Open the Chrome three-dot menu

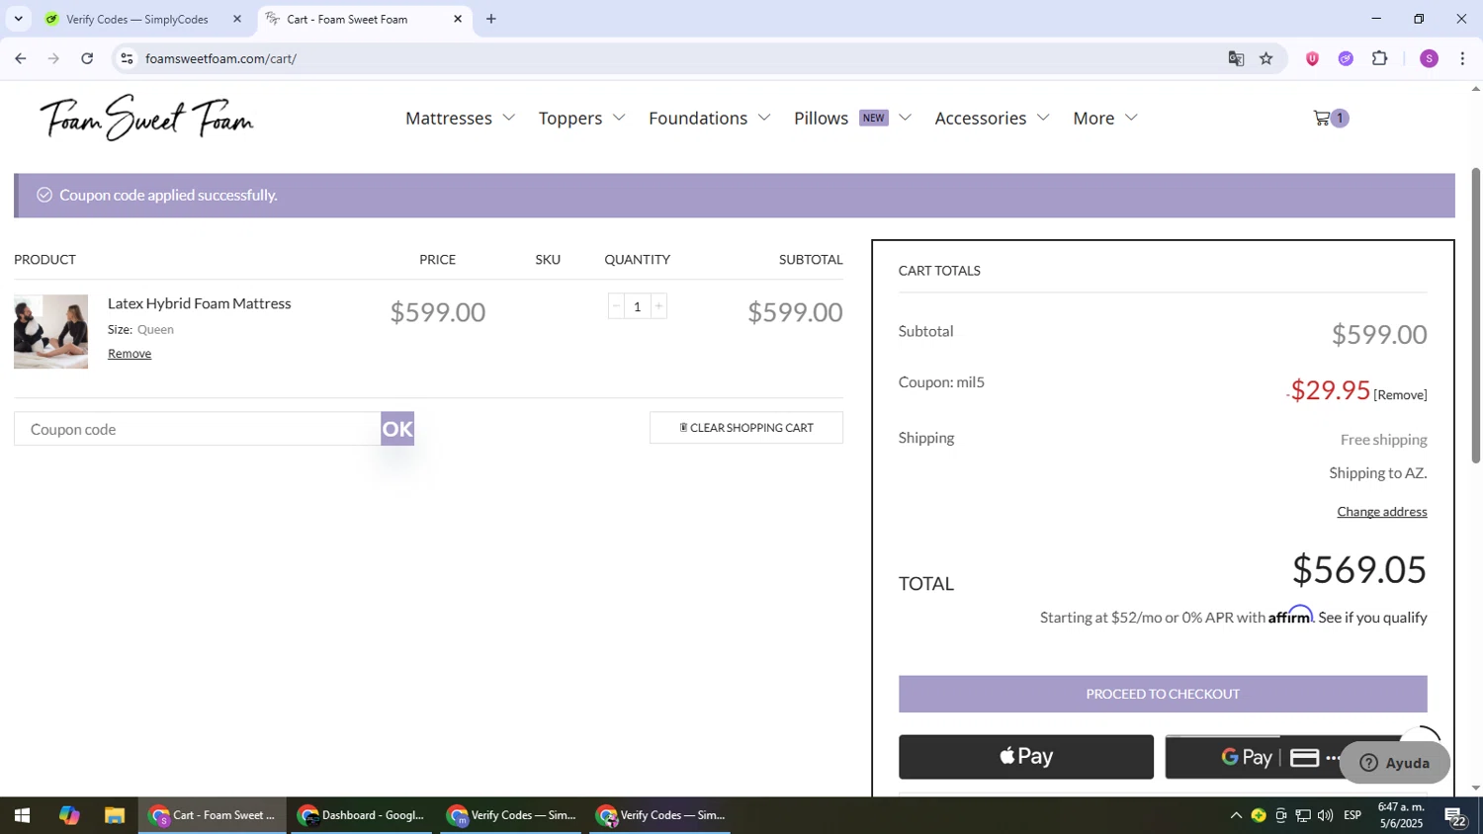tap(1462, 58)
